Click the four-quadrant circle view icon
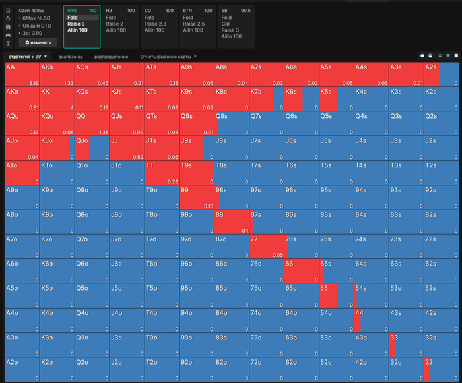Viewport: 462px width, 383px height. click(440, 55)
